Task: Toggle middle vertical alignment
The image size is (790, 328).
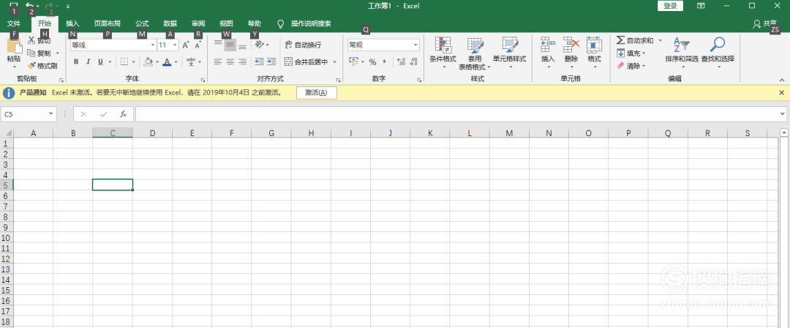Action: 230,45
